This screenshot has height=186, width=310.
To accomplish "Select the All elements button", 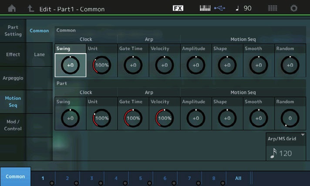I will pyautogui.click(x=238, y=178).
